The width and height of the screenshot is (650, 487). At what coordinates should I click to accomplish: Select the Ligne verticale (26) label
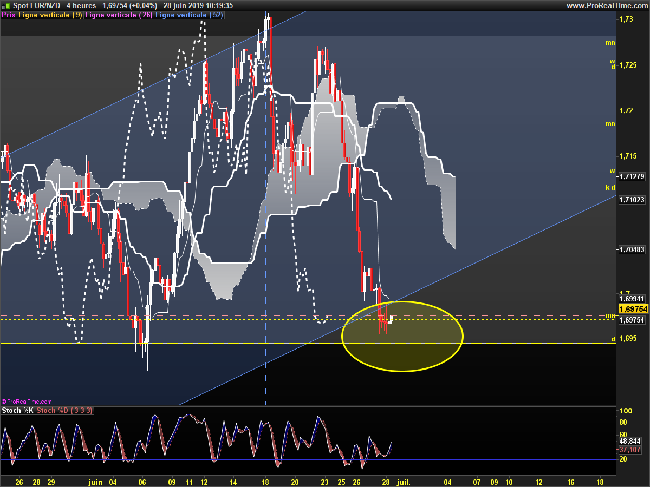(119, 15)
